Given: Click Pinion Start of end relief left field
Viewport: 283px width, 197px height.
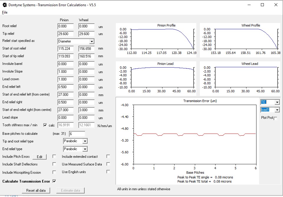Looking at the screenshot, I should [66, 95].
